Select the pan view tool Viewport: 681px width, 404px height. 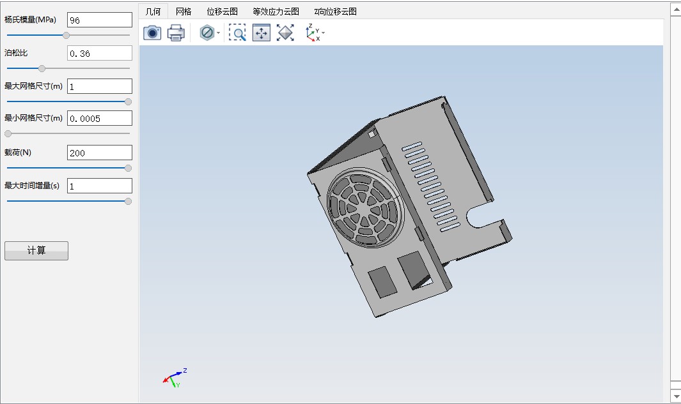click(262, 33)
